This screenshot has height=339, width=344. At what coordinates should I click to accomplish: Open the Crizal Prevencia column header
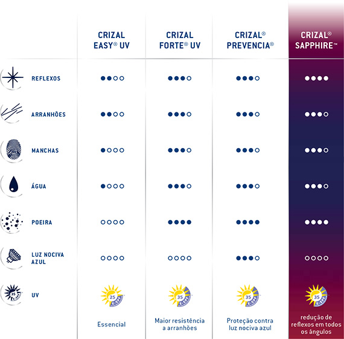250,40
